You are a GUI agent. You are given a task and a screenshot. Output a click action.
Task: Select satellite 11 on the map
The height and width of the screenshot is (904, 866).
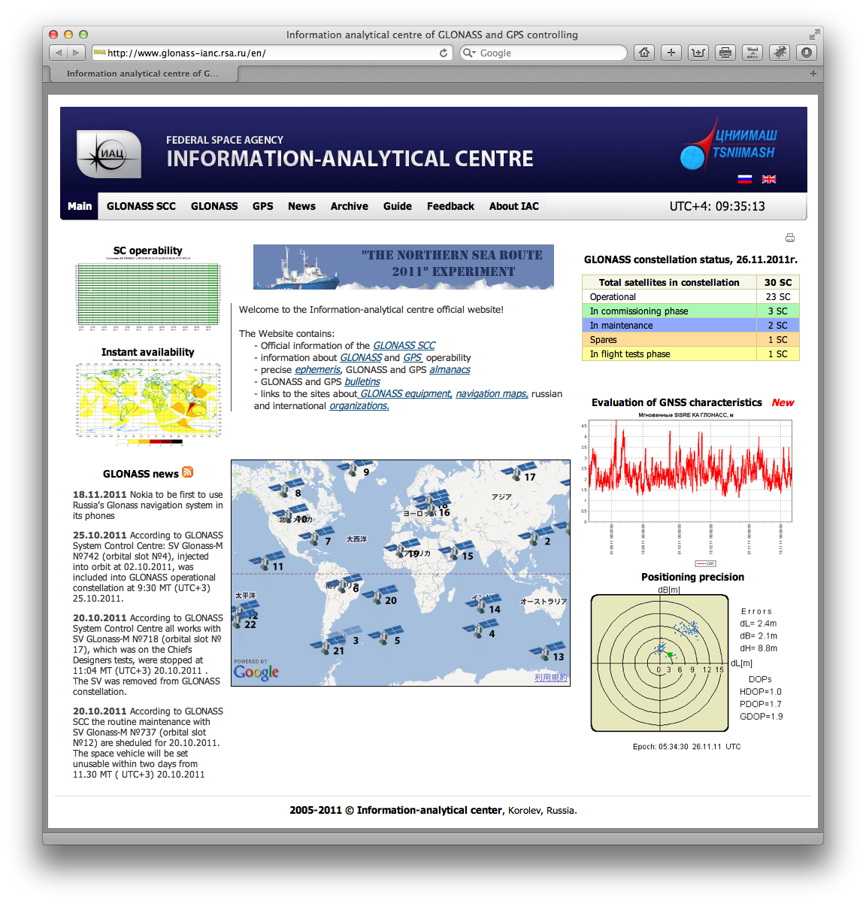click(267, 561)
